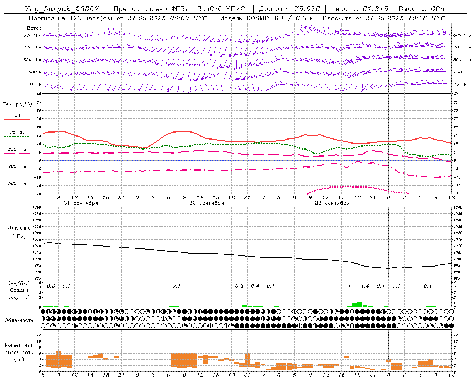
Task: Select the Td 2м legend entry
Action: point(17,132)
